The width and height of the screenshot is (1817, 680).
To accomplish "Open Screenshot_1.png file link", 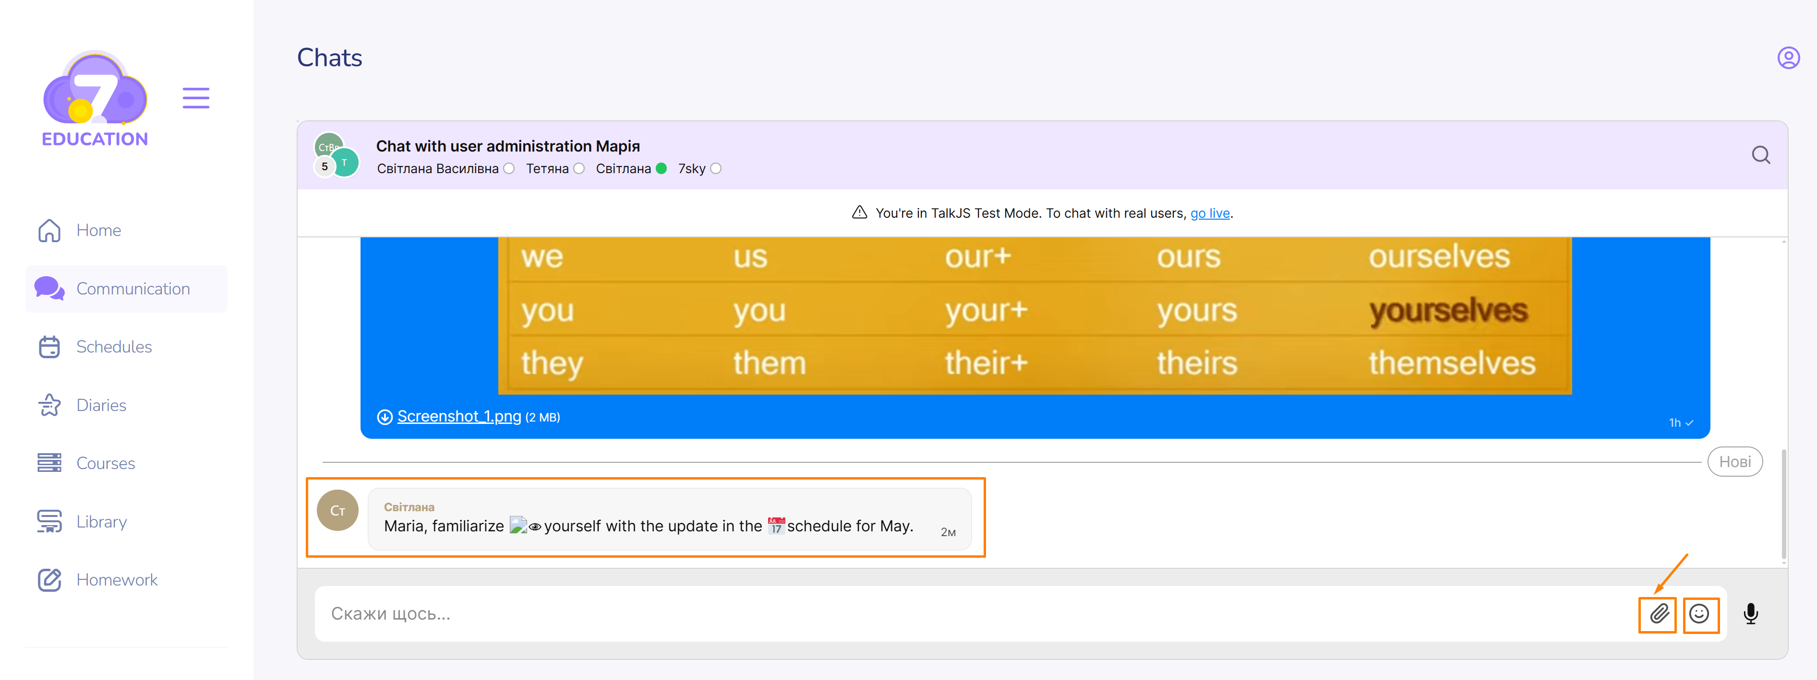I will (458, 416).
